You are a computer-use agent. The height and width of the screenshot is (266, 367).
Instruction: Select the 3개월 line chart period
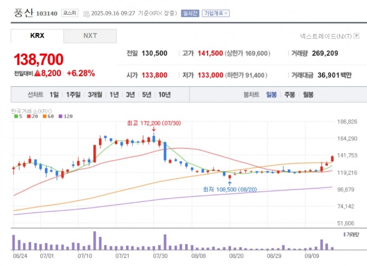[x=95, y=94]
